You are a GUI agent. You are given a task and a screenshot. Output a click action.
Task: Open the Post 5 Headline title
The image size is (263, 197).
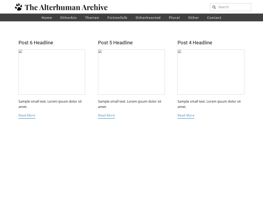pyautogui.click(x=115, y=42)
